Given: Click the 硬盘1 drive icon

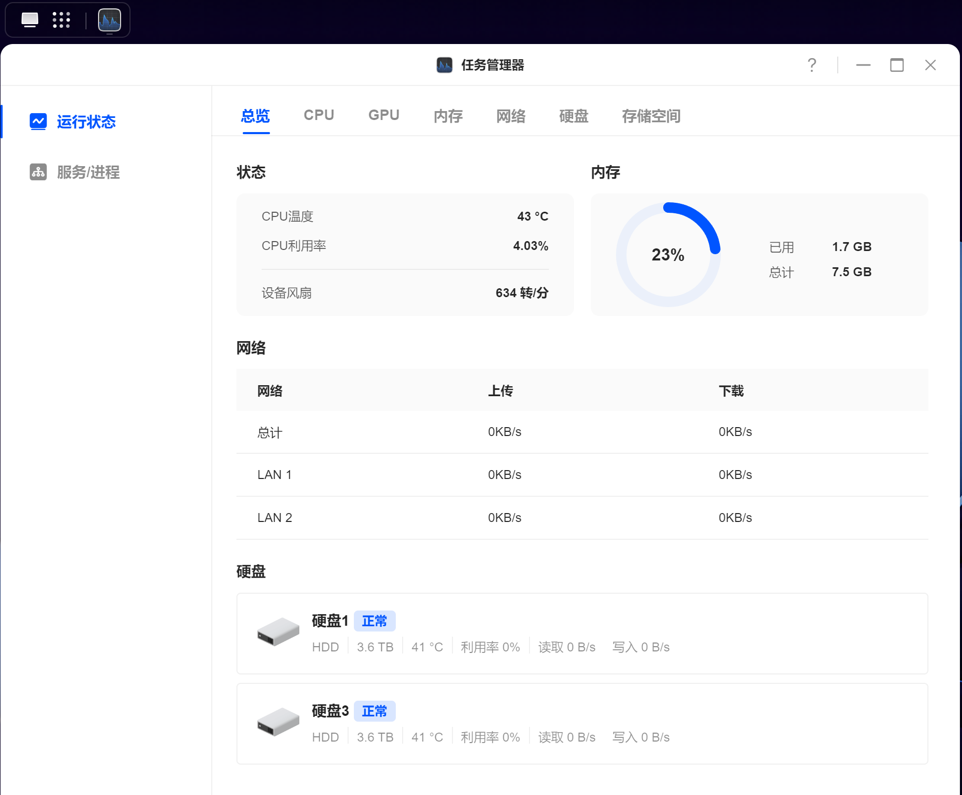Looking at the screenshot, I should pyautogui.click(x=278, y=632).
